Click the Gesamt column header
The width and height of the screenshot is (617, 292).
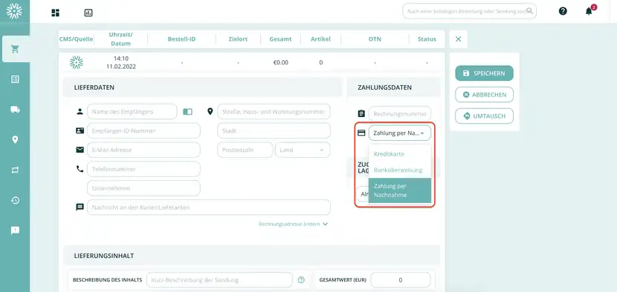pyautogui.click(x=280, y=39)
